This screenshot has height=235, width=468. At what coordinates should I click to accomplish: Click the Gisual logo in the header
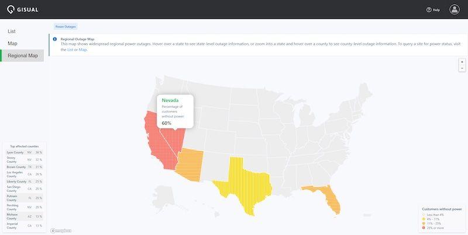coord(23,9)
